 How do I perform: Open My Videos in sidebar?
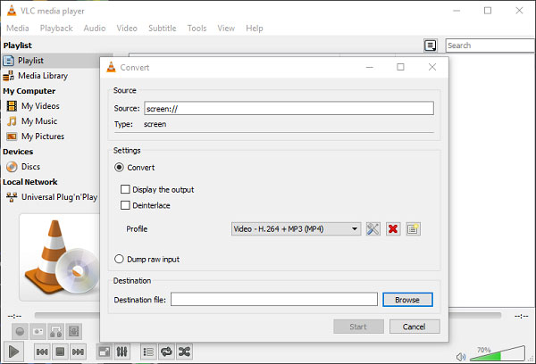point(33,106)
